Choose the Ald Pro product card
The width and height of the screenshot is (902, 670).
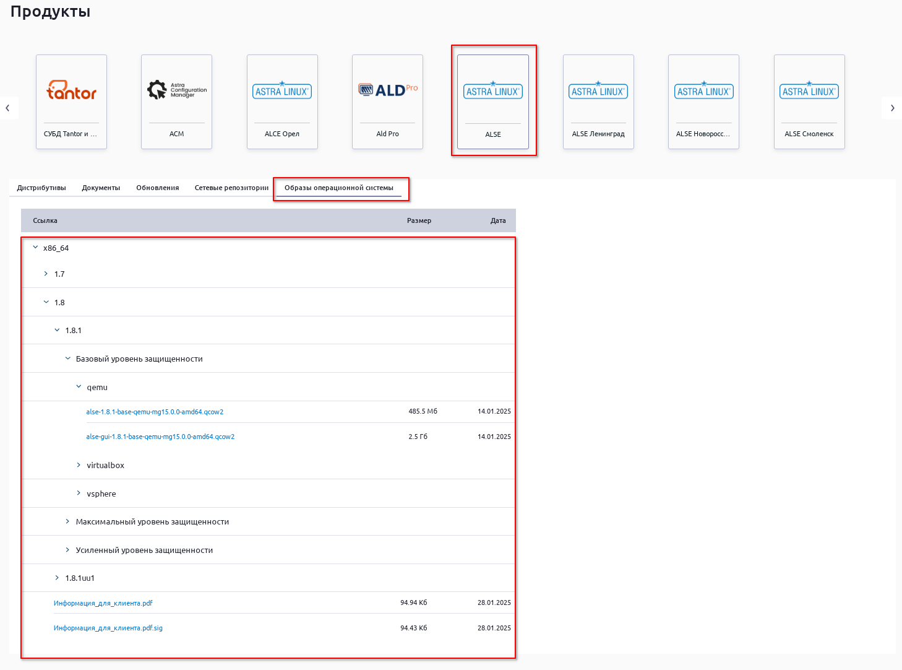pos(387,102)
